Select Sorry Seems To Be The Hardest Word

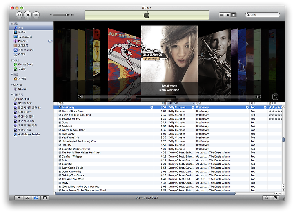[x=168, y=190]
